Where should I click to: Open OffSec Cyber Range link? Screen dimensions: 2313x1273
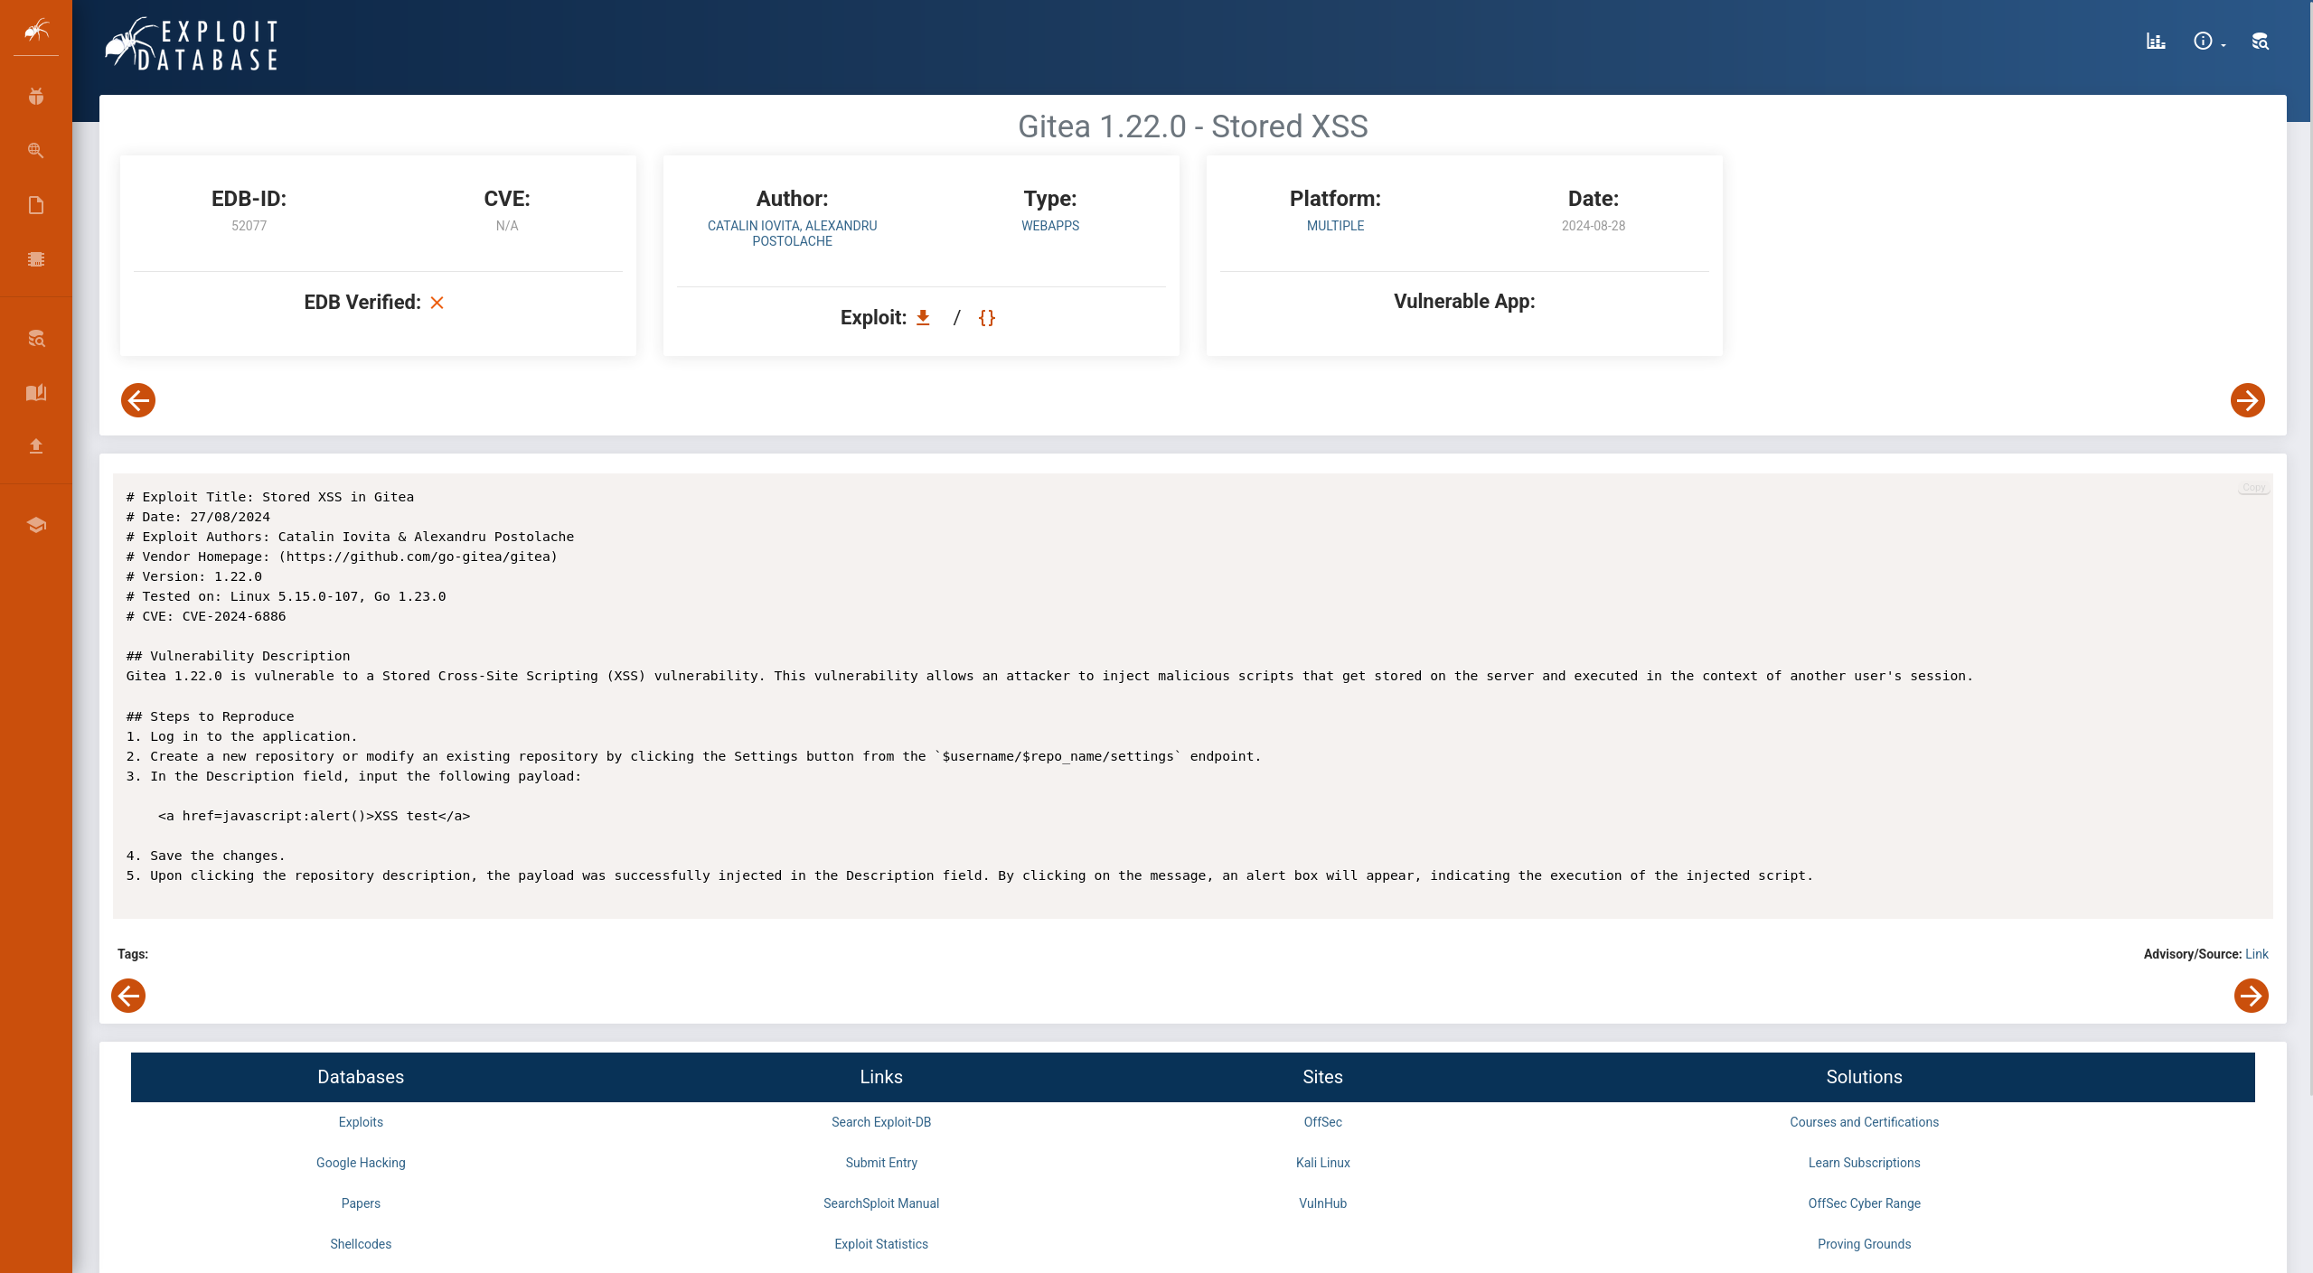(1865, 1203)
